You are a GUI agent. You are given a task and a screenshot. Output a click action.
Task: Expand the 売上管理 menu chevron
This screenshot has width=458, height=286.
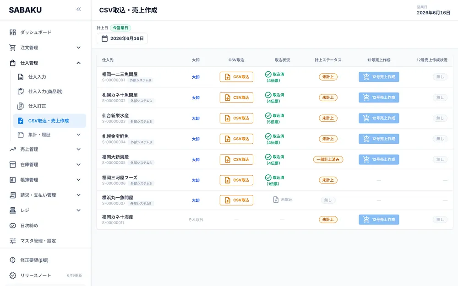coord(79,150)
